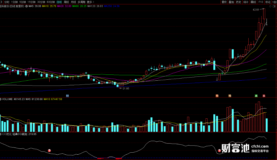Open the 多周期 multi-period view

pyautogui.click(x=82, y=2)
